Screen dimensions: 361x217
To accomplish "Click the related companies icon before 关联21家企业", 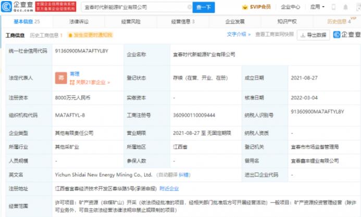I will pyautogui.click(x=72, y=83).
